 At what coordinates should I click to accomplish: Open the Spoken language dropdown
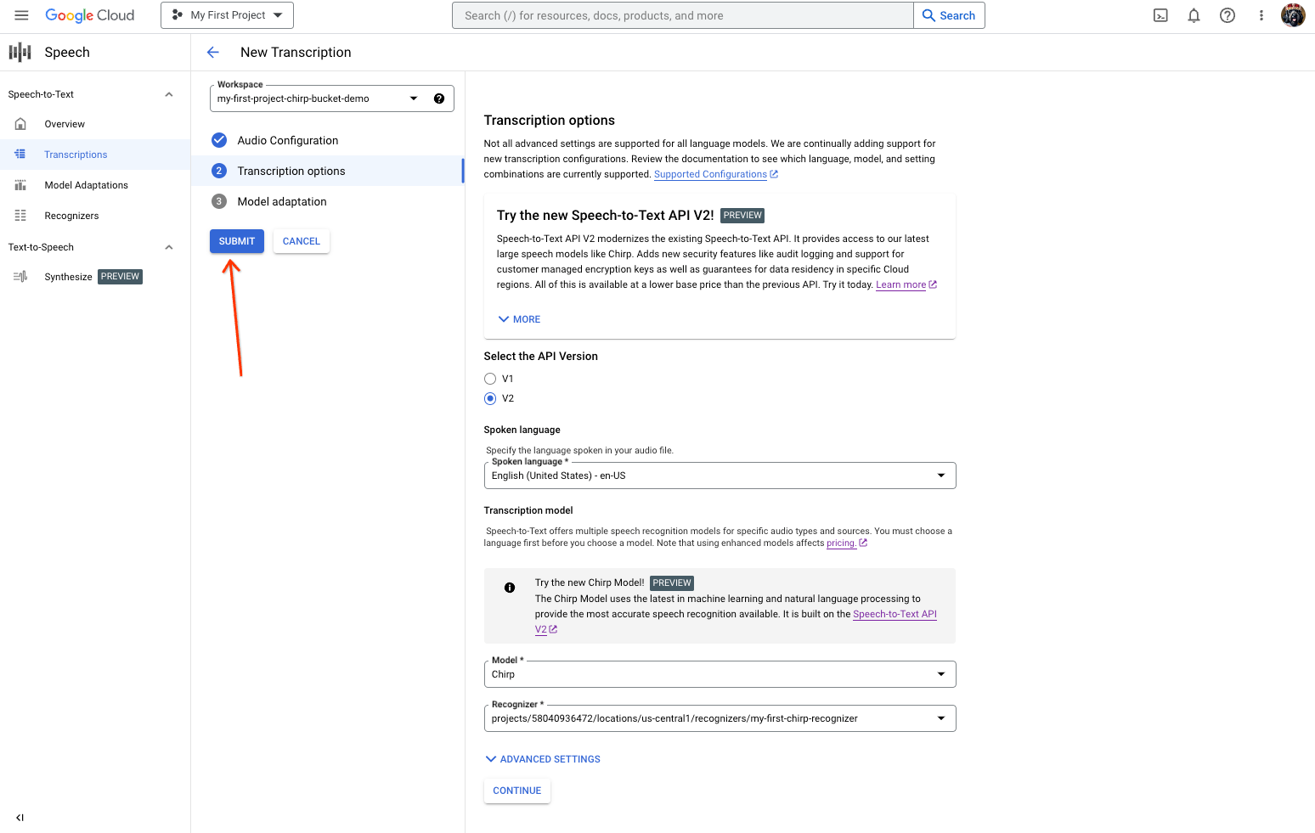click(x=720, y=476)
